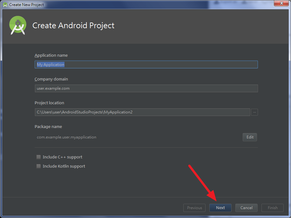Click the Include Kotlin support label text
Viewport: 291px width, 218px height.
click(x=64, y=166)
